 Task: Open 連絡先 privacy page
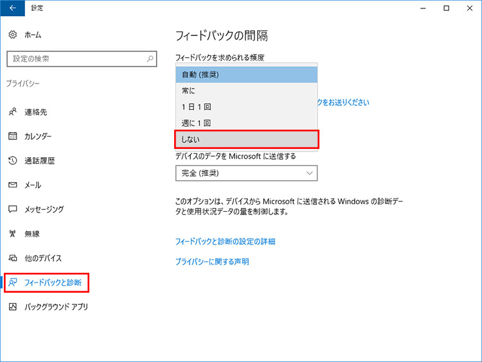(36, 112)
